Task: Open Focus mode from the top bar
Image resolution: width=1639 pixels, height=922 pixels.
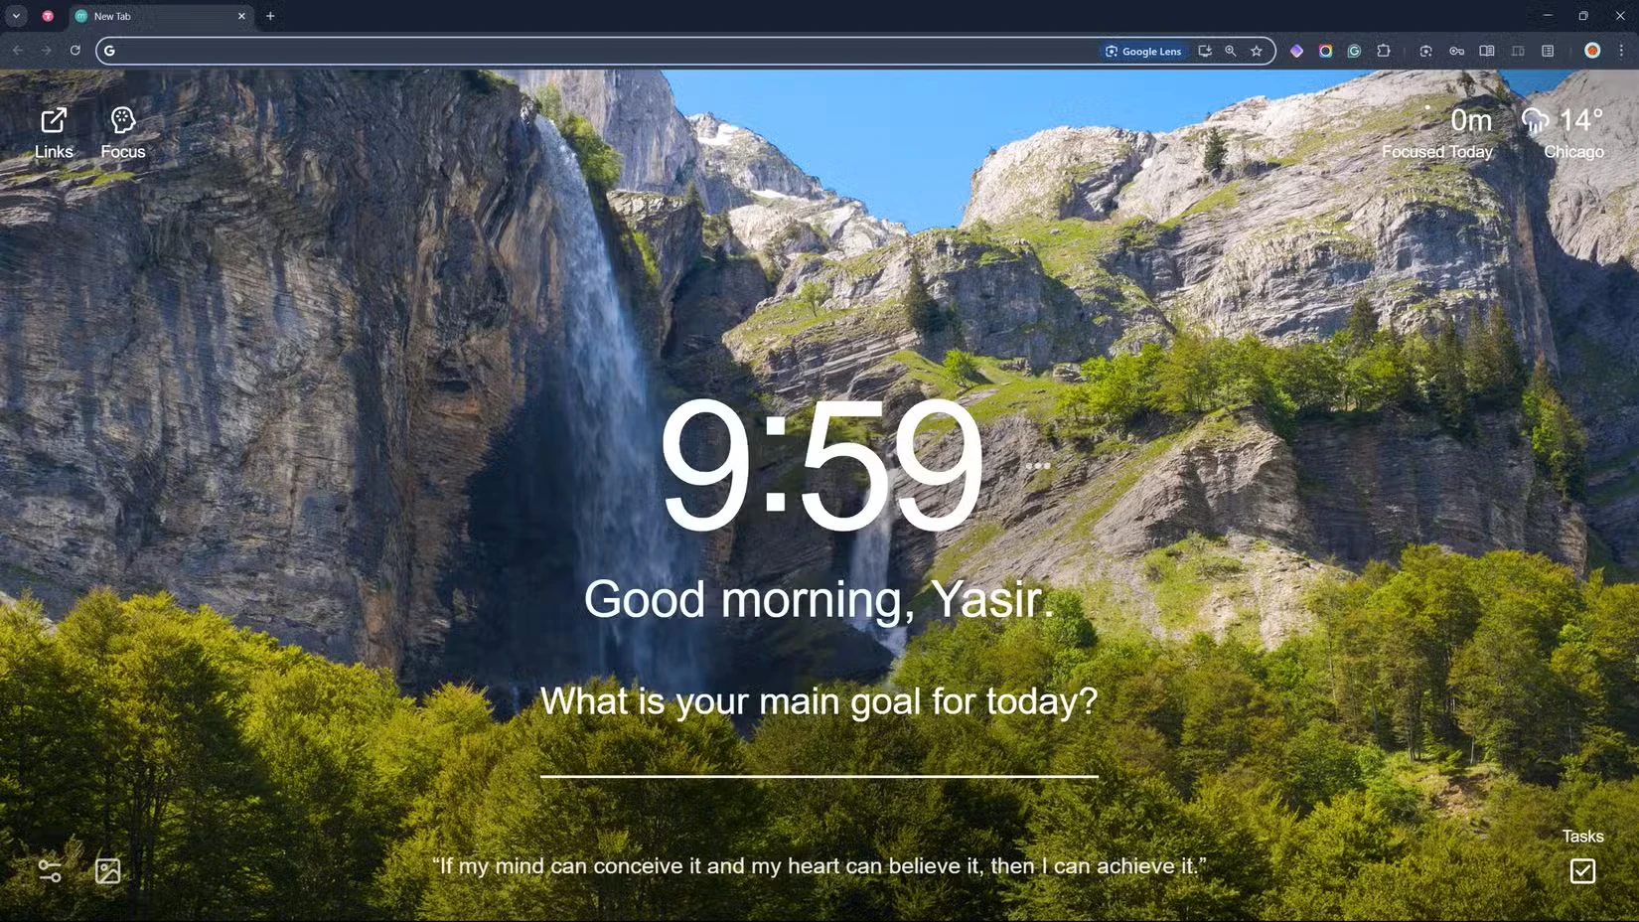Action: point(123,132)
